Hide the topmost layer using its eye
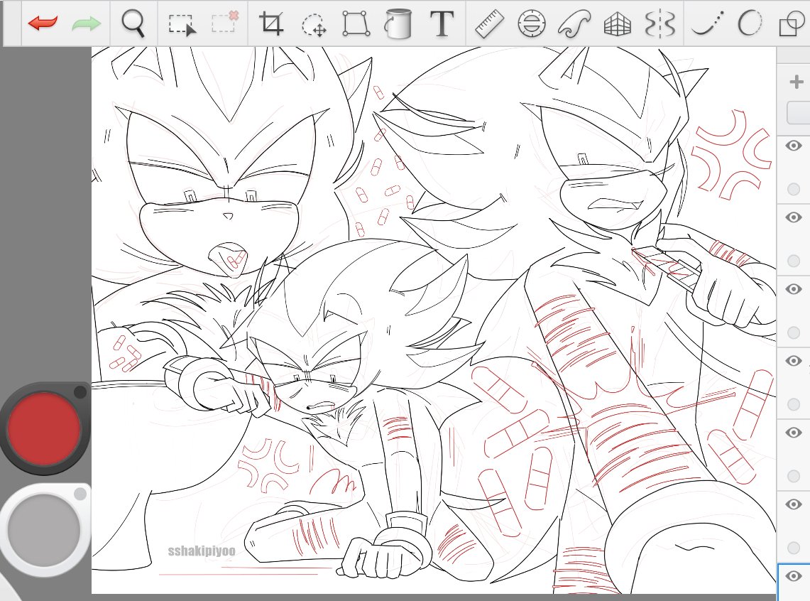 tap(794, 146)
